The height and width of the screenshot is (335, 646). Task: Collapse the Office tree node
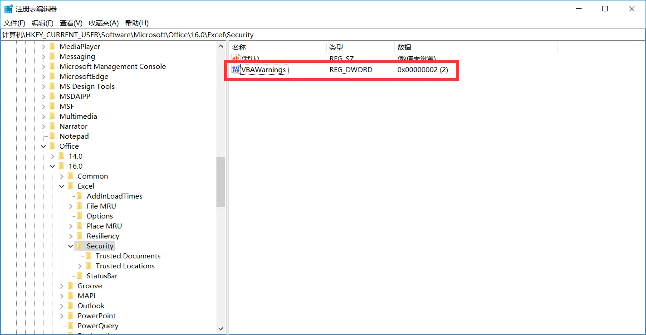44,146
